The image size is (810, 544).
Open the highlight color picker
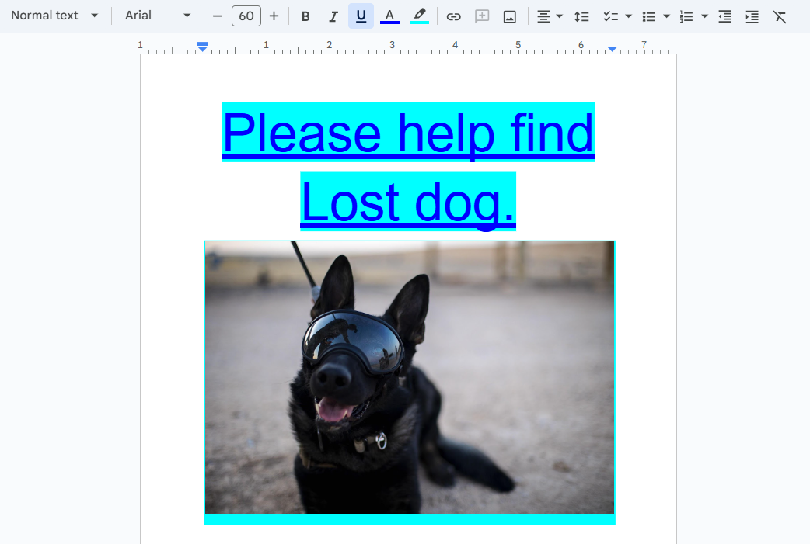coord(420,16)
